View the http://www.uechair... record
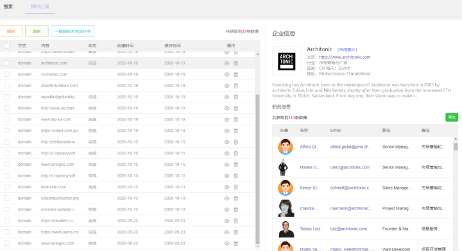462x251 pixels. pyautogui.click(x=227, y=108)
